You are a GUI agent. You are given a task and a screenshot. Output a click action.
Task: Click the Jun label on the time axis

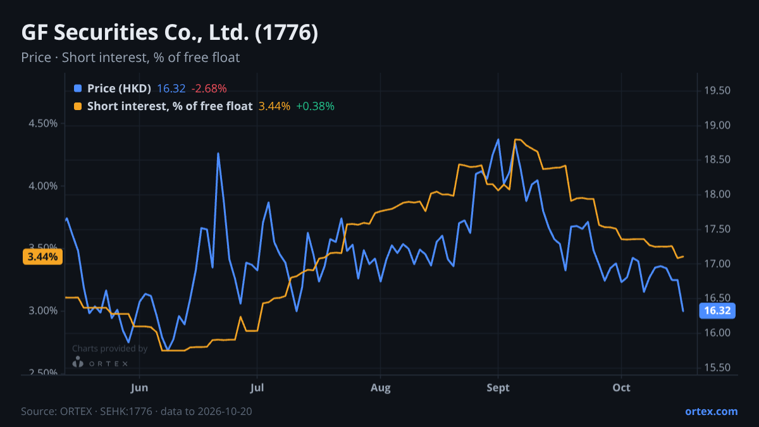point(140,388)
